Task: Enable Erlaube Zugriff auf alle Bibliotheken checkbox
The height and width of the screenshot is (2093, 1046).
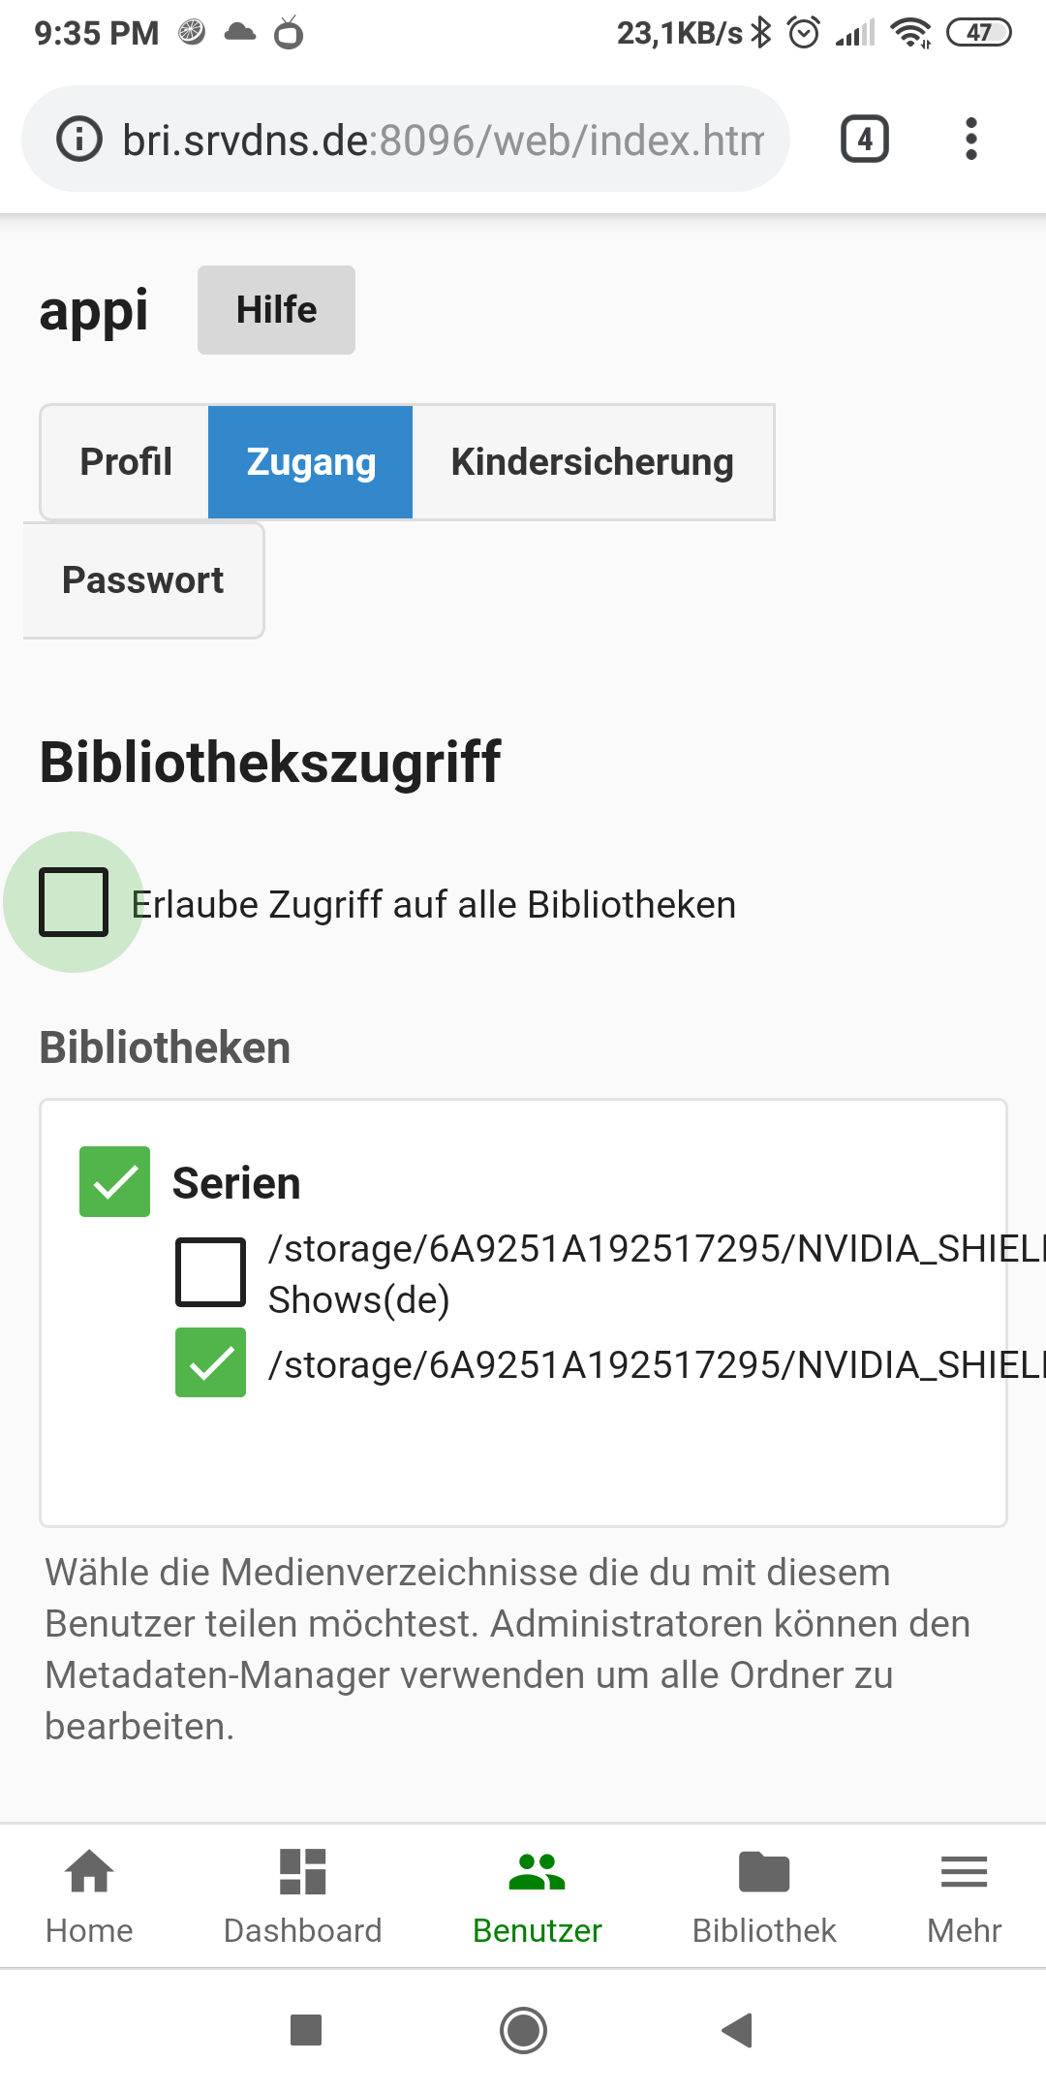Action: (74, 902)
